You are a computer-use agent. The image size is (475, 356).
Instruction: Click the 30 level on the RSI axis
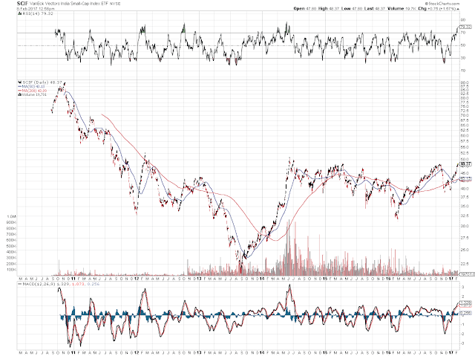(463, 58)
